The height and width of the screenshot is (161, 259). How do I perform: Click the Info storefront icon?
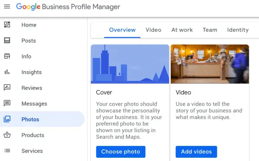click(x=7, y=56)
